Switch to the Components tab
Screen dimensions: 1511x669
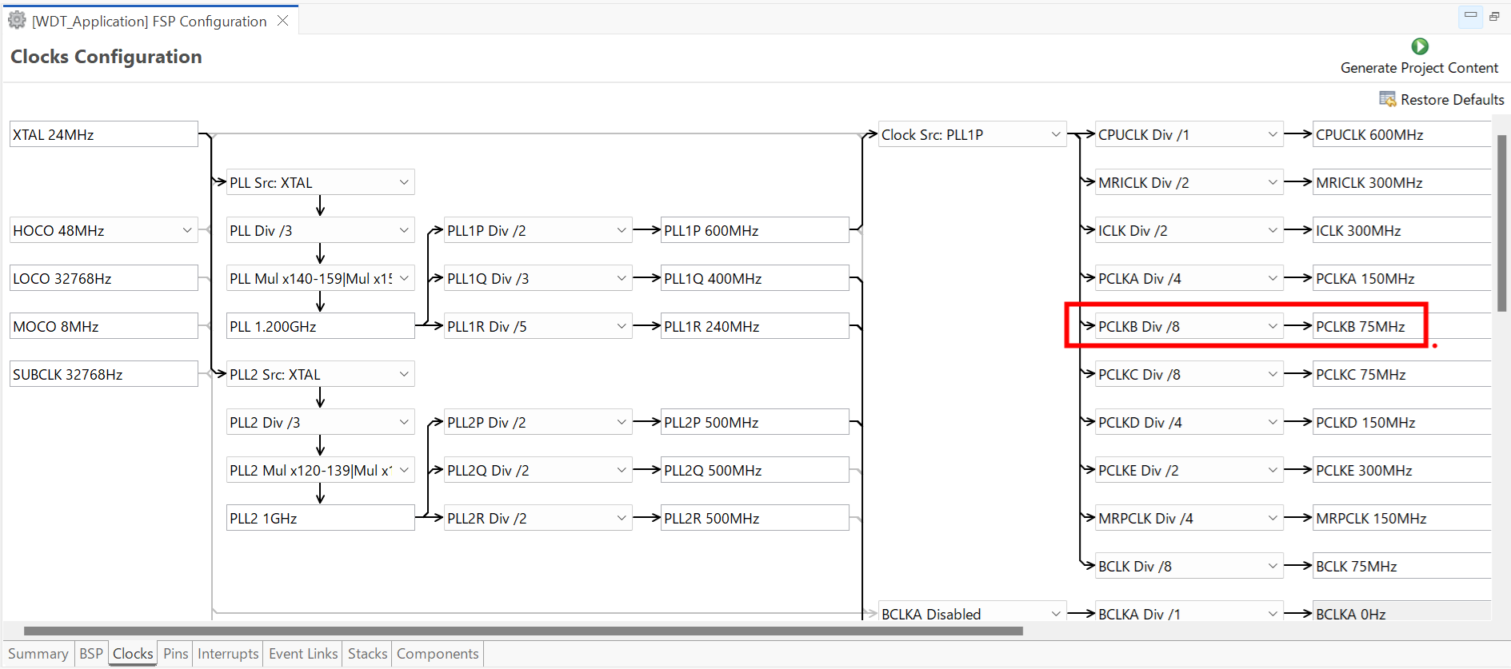tap(438, 654)
